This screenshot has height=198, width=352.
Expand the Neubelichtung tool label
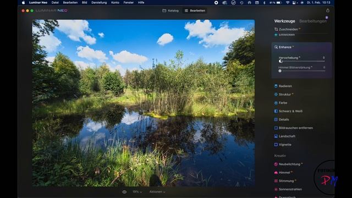[289, 164]
